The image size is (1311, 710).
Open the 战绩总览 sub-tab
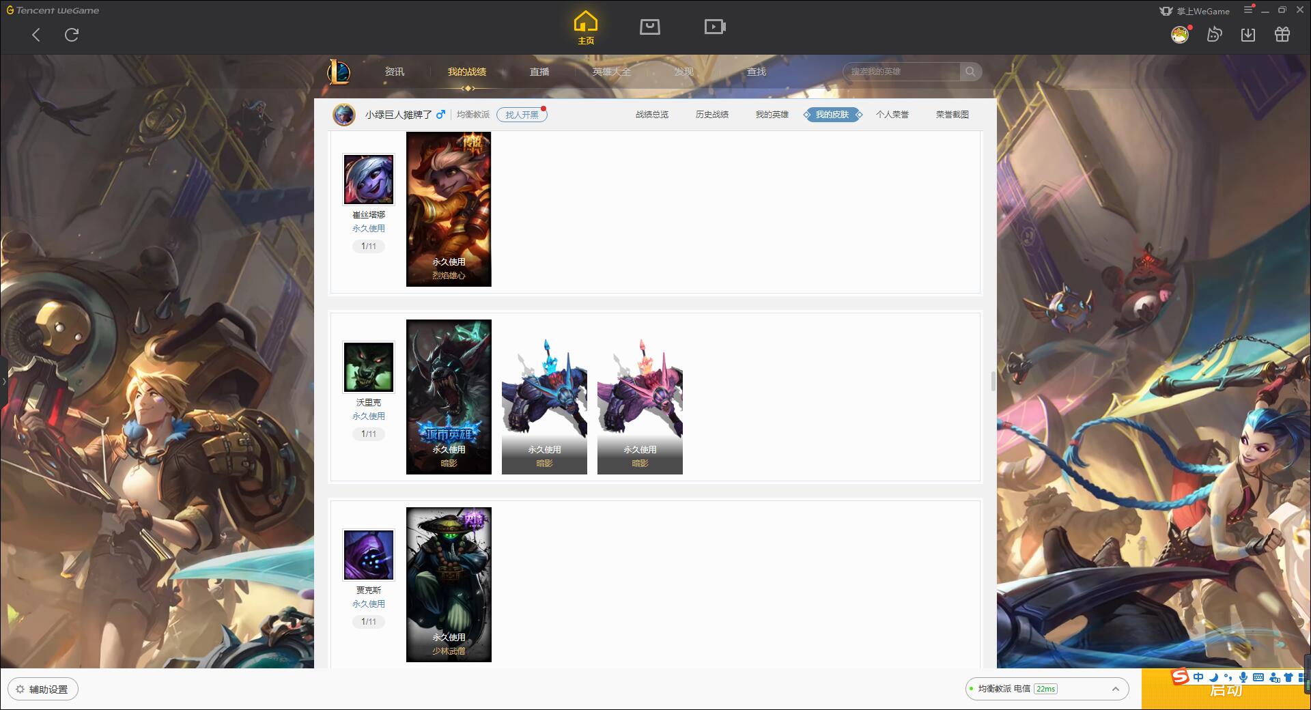click(x=652, y=115)
